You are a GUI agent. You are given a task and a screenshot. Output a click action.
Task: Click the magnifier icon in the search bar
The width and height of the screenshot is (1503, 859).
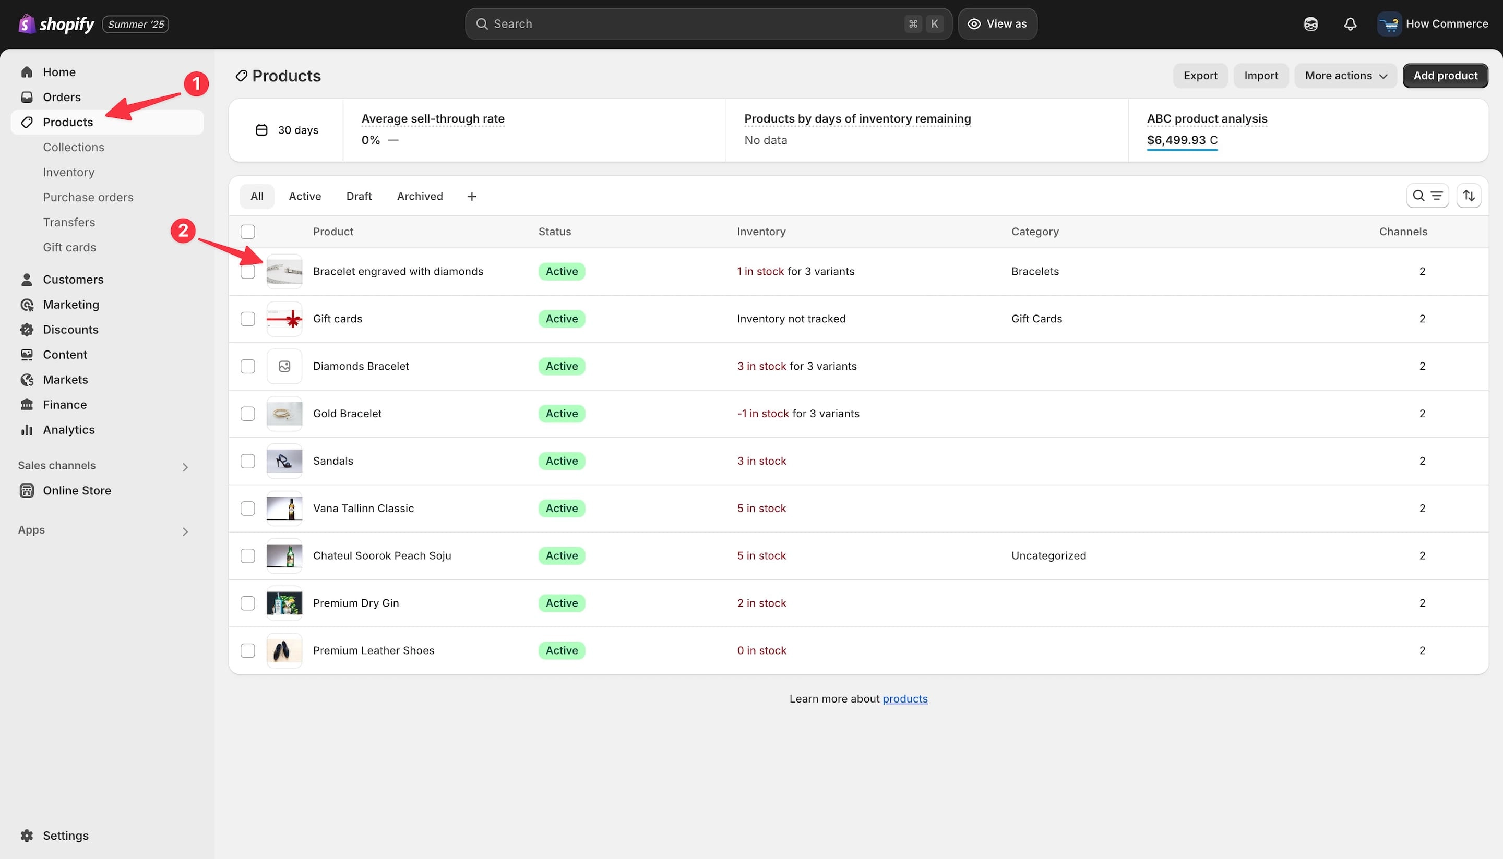[482, 24]
